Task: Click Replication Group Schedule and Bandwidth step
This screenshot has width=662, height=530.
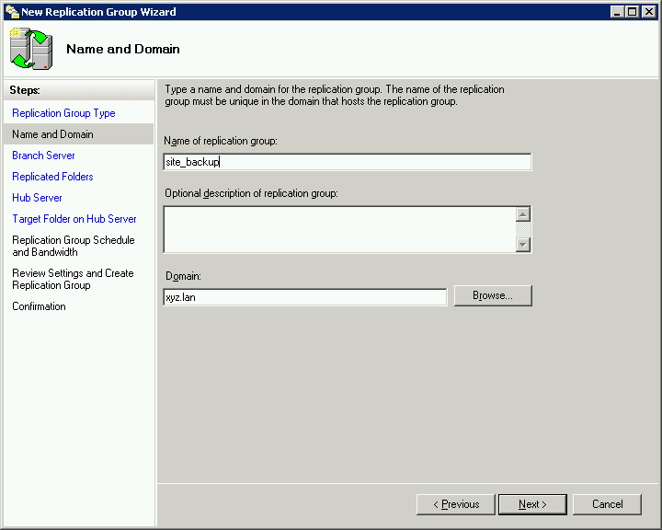Action: 73,246
